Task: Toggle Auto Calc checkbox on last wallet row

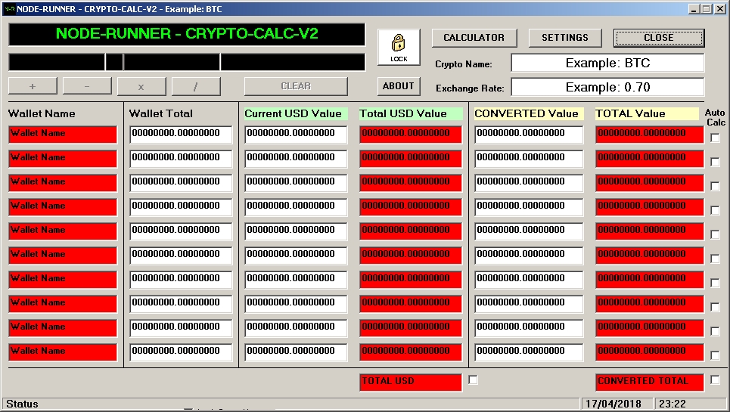Action: [715, 355]
